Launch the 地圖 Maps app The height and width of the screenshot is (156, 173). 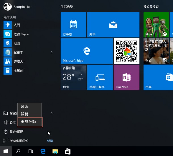(7, 43)
